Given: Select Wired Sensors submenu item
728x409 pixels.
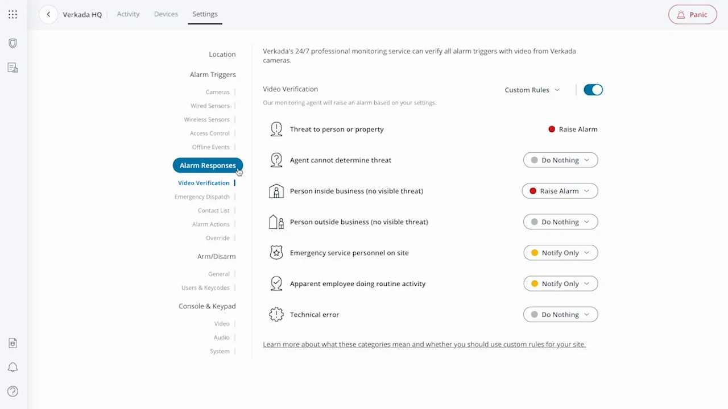Looking at the screenshot, I should coord(210,106).
